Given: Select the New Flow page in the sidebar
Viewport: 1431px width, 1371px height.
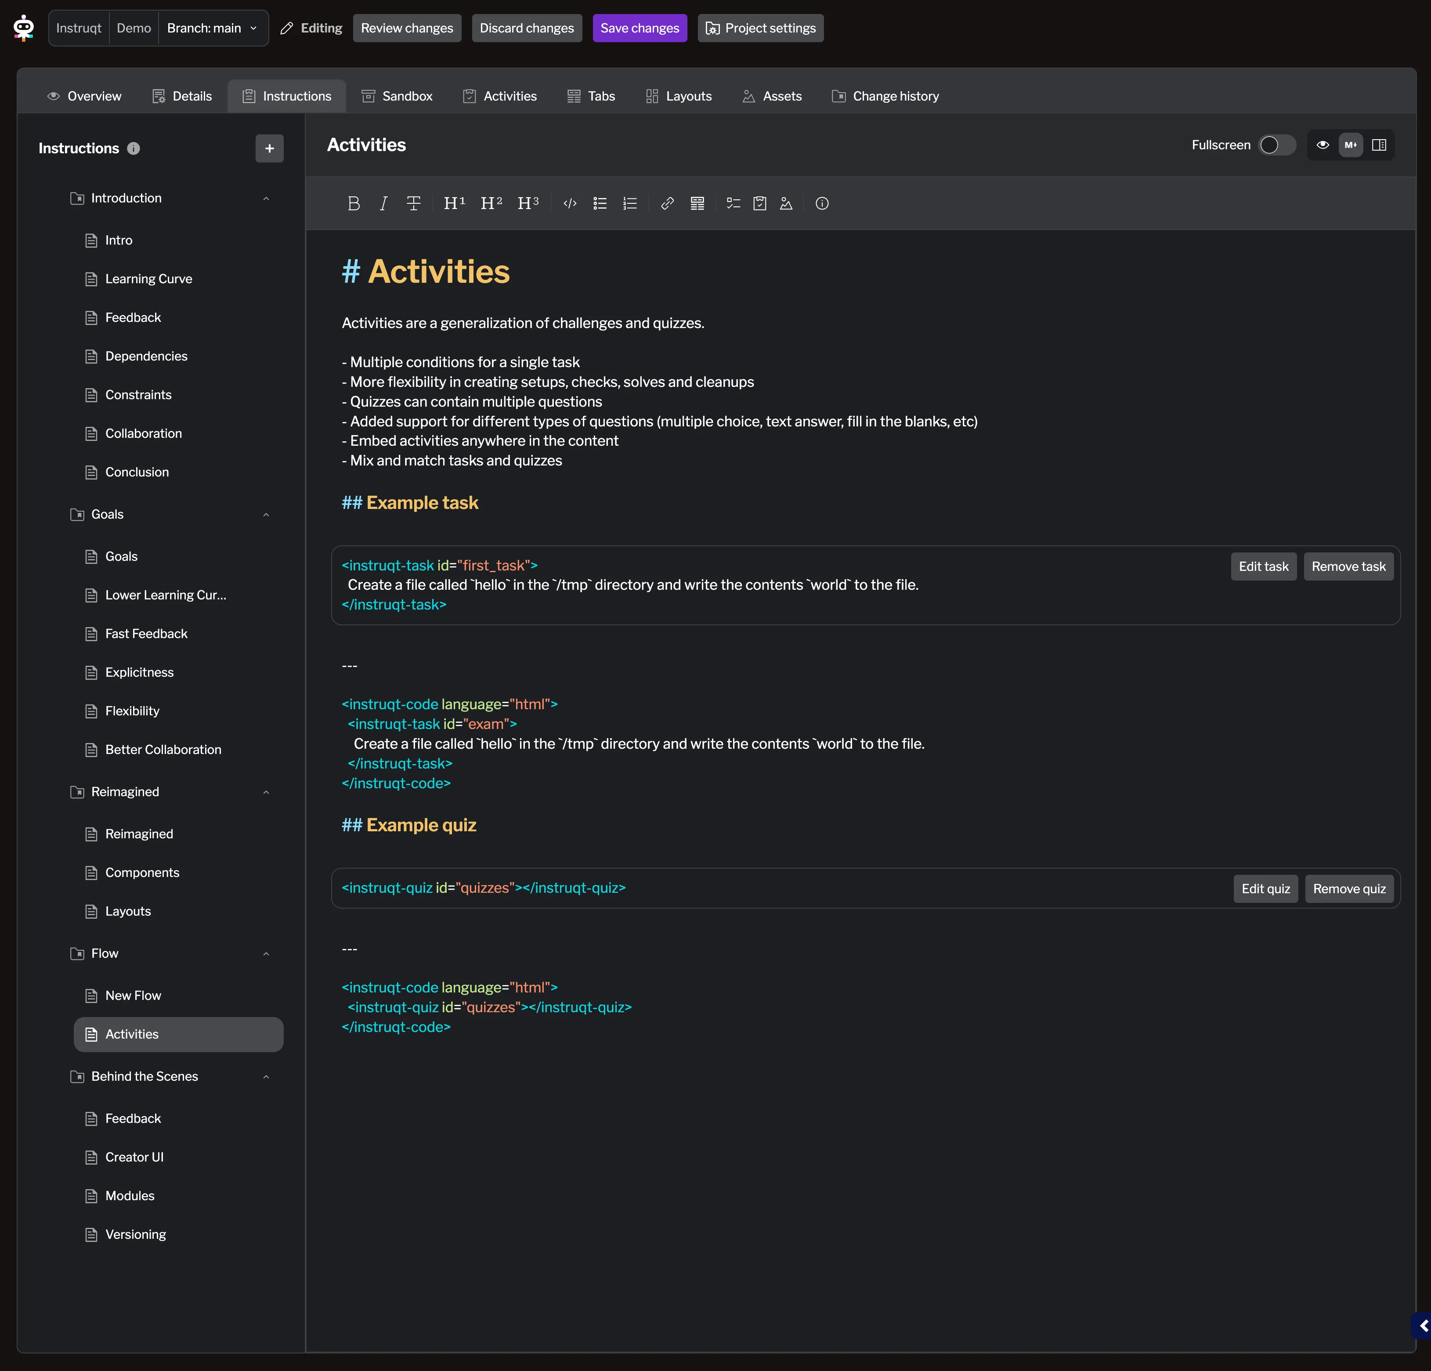Looking at the screenshot, I should tap(133, 995).
